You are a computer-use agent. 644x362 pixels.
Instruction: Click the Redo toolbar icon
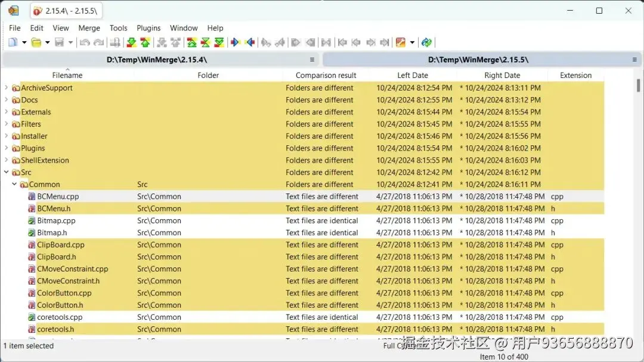coord(98,42)
